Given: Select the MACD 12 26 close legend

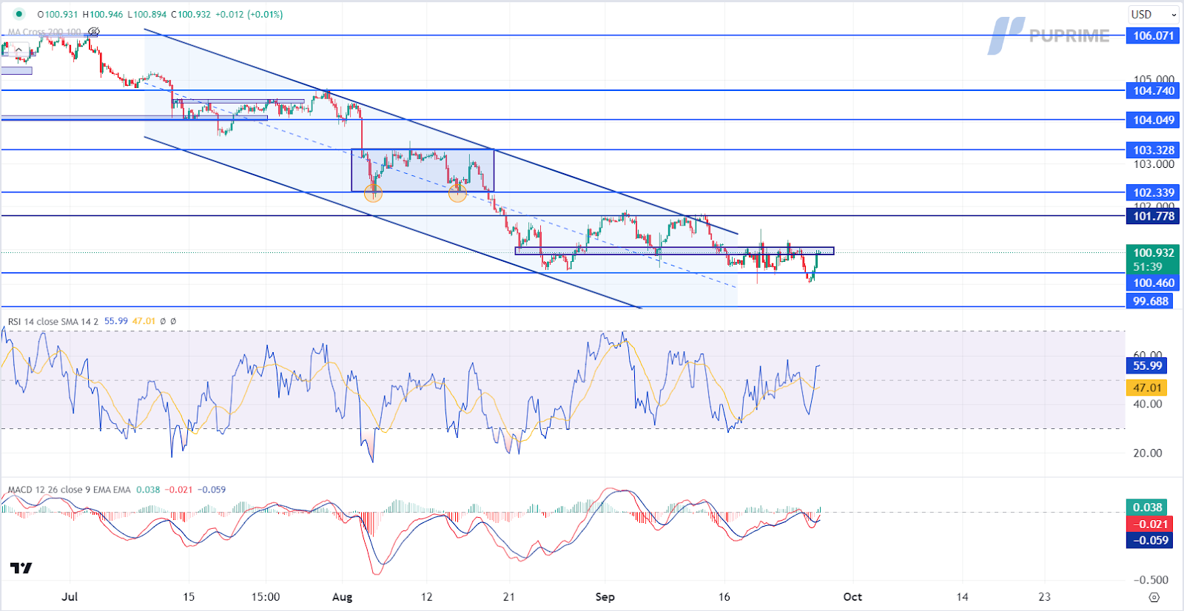Looking at the screenshot, I should point(69,490).
